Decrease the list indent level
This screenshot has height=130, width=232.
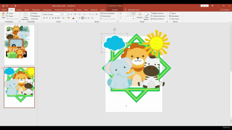(x=90, y=14)
